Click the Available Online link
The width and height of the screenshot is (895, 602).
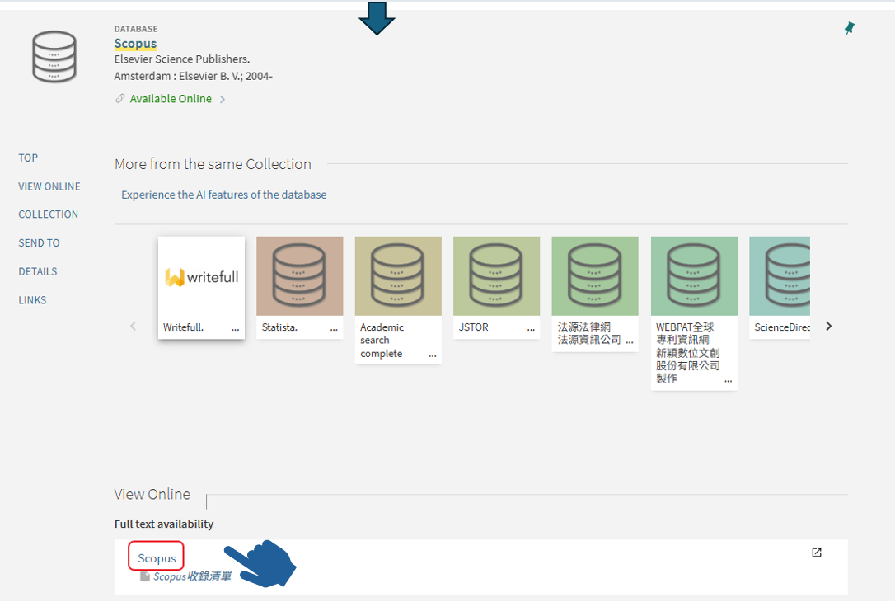(171, 99)
